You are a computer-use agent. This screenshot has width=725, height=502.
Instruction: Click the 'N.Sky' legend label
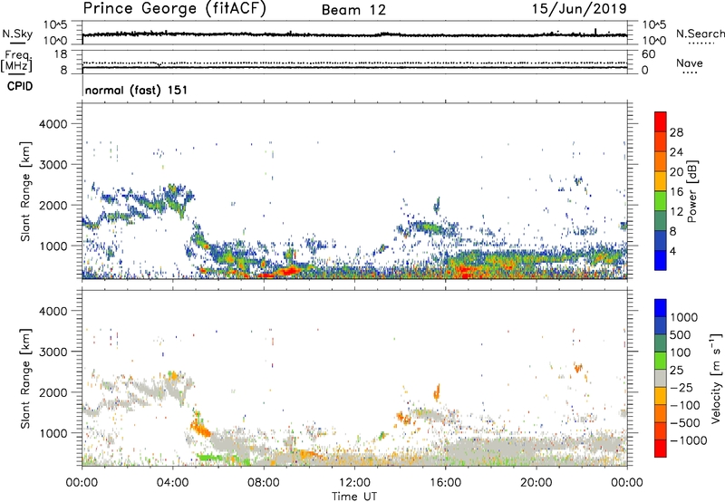(x=17, y=34)
